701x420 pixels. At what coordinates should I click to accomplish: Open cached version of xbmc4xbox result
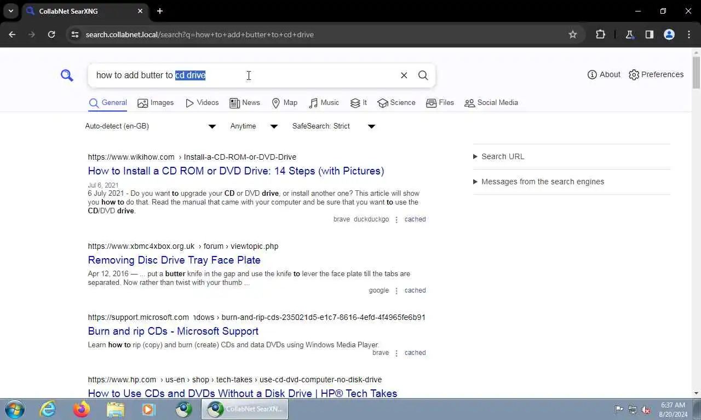pos(415,290)
